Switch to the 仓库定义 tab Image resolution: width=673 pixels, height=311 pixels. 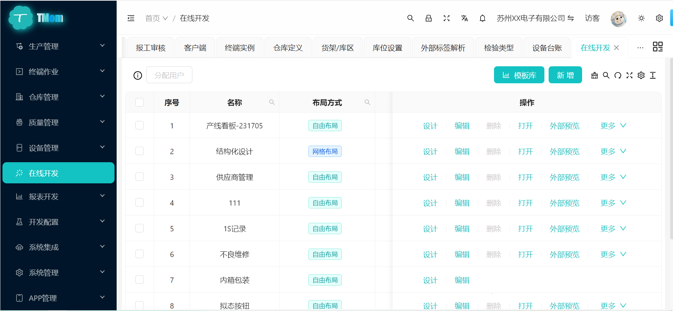288,48
